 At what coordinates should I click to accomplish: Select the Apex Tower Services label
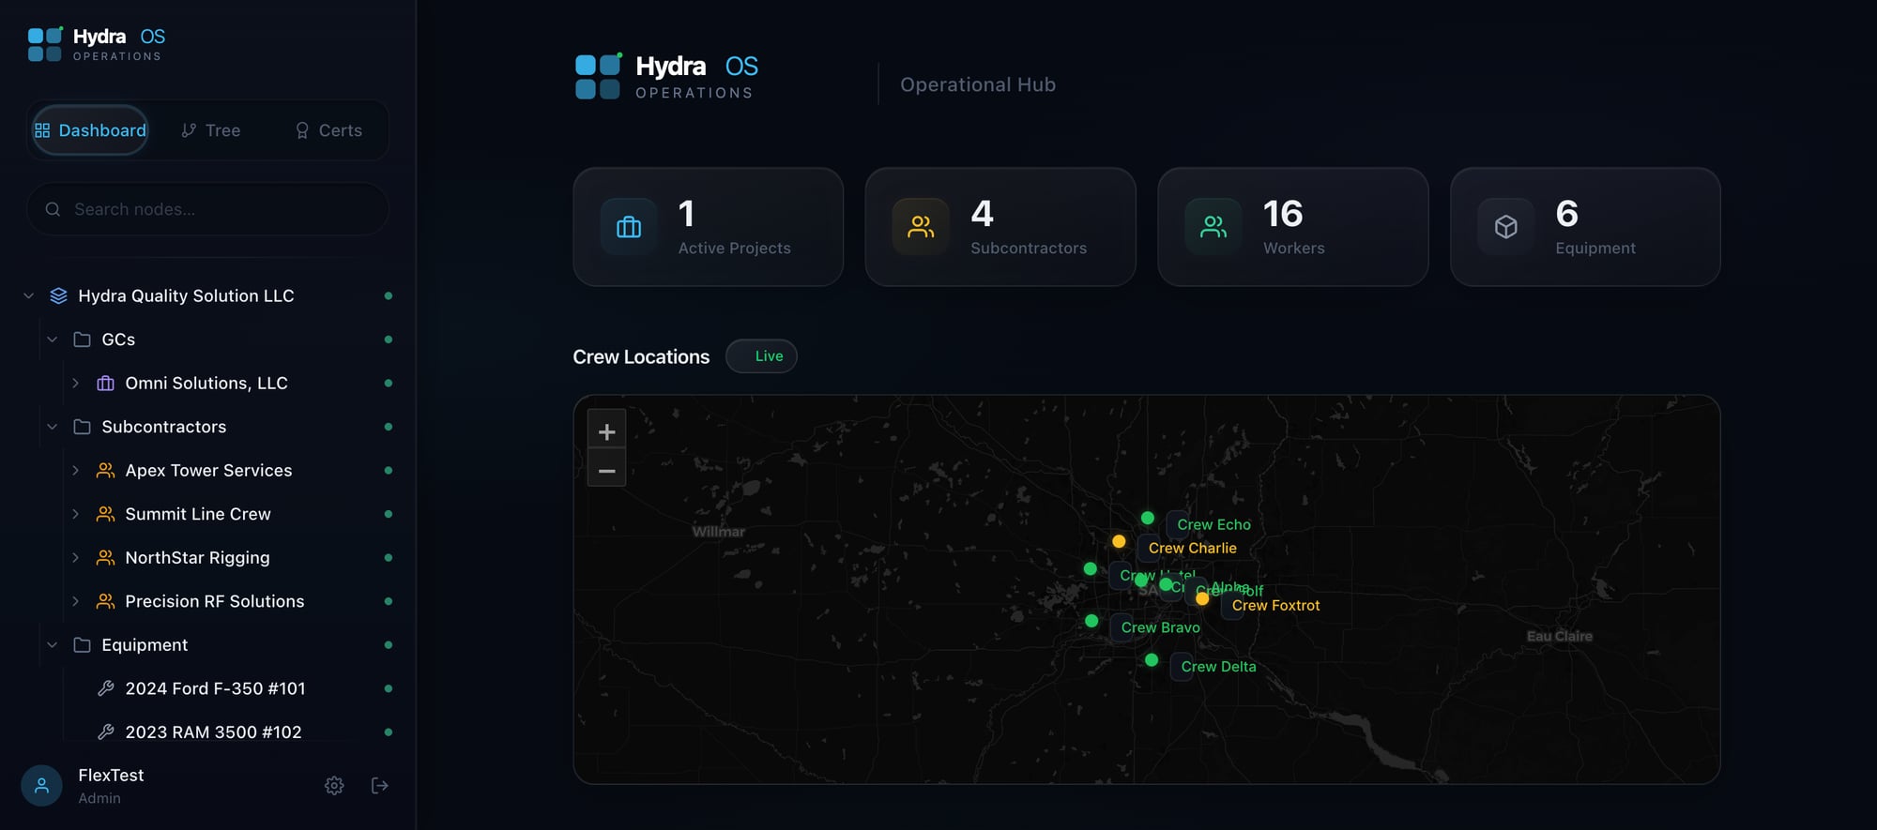[208, 471]
